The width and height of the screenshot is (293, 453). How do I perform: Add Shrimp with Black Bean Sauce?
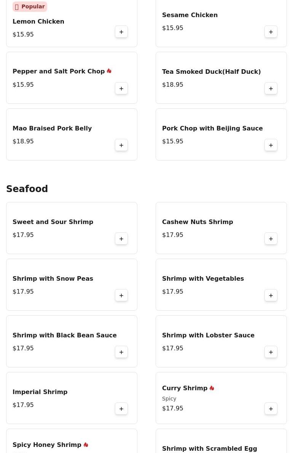[x=121, y=352]
